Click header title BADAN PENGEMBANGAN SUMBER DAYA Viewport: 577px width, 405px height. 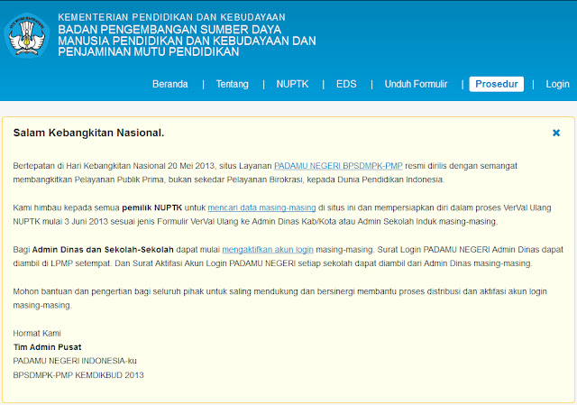click(169, 30)
